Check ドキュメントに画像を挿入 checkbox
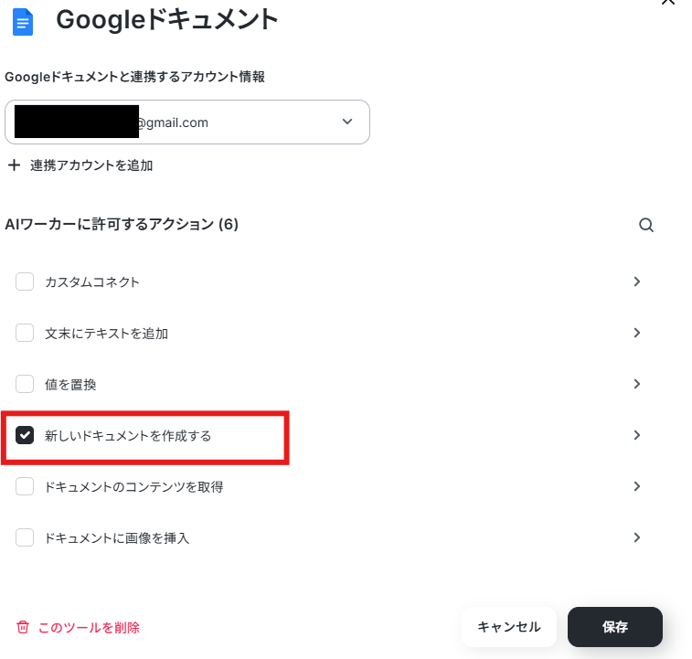The image size is (692, 659). pos(25,537)
